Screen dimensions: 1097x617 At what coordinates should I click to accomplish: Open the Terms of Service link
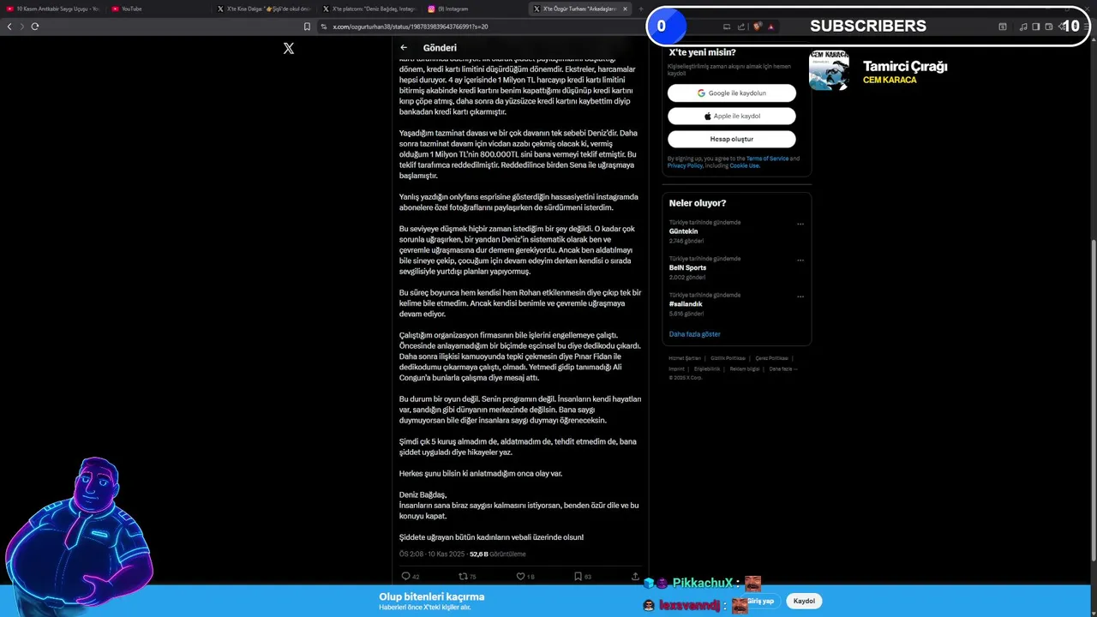coord(767,159)
